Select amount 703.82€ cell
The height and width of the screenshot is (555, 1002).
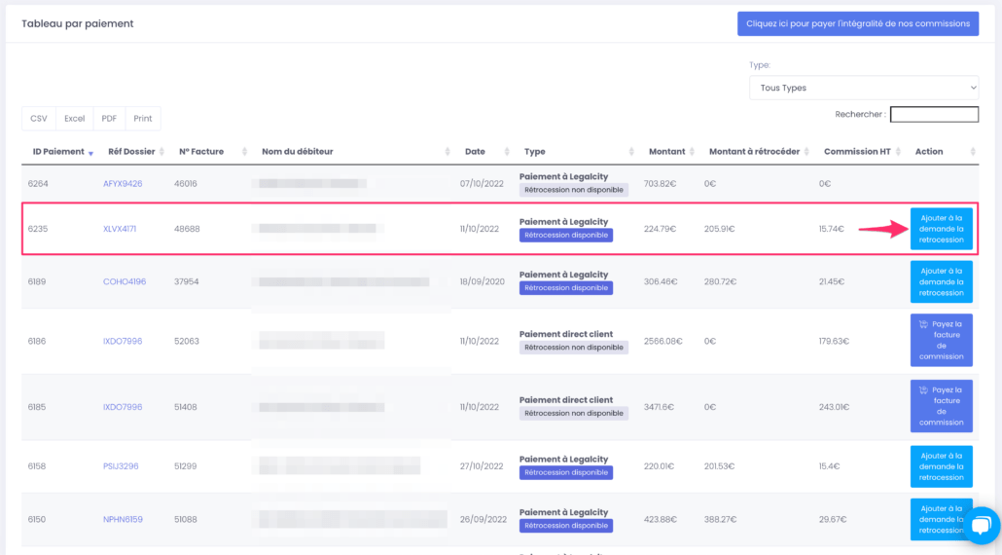click(x=661, y=183)
